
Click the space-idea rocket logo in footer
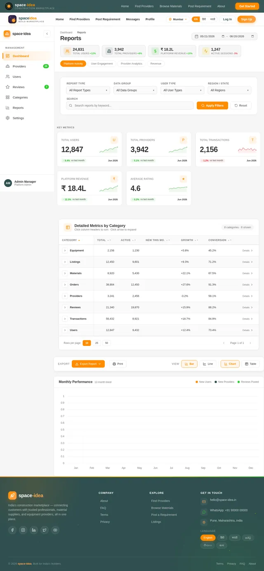pos(12,495)
